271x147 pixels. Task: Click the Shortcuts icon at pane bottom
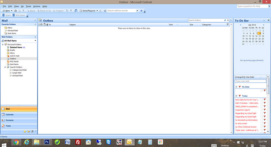(32, 131)
